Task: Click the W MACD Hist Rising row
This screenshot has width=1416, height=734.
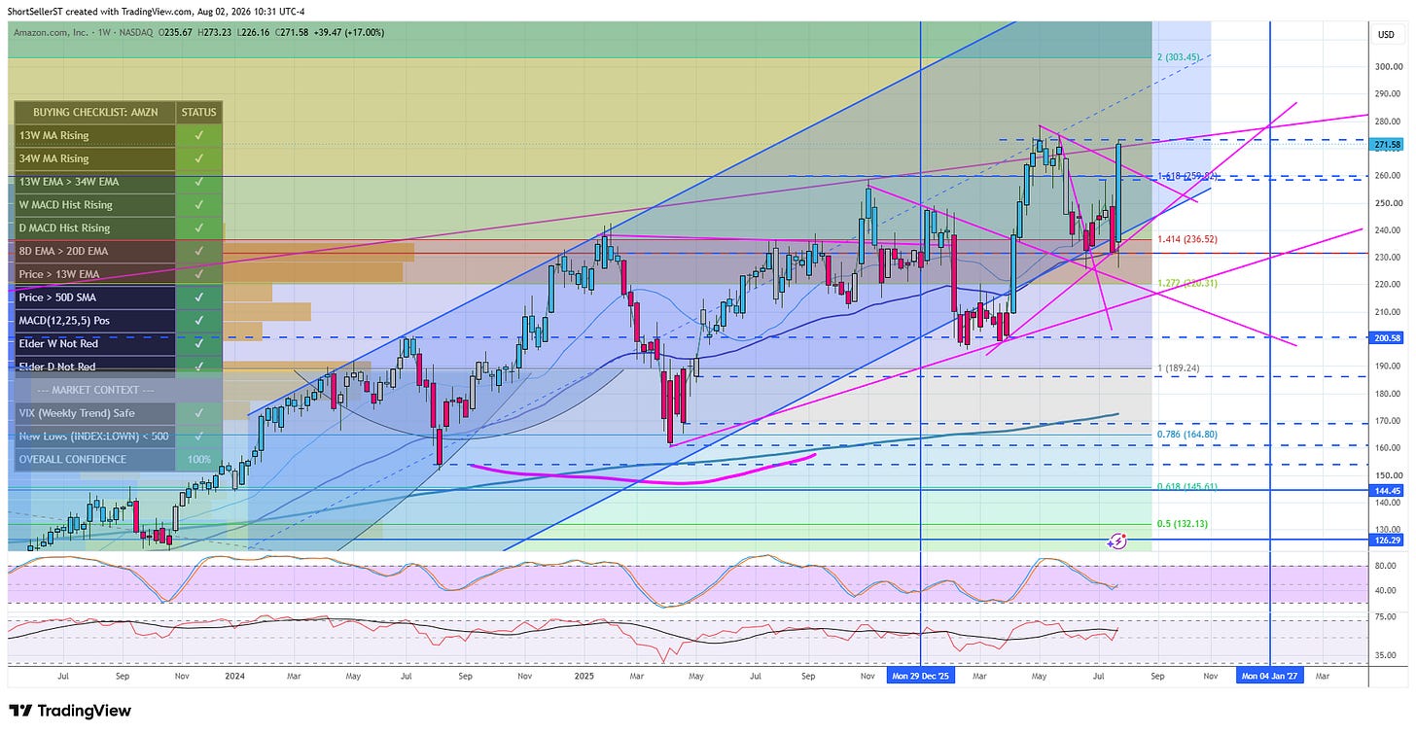Action: click(118, 205)
